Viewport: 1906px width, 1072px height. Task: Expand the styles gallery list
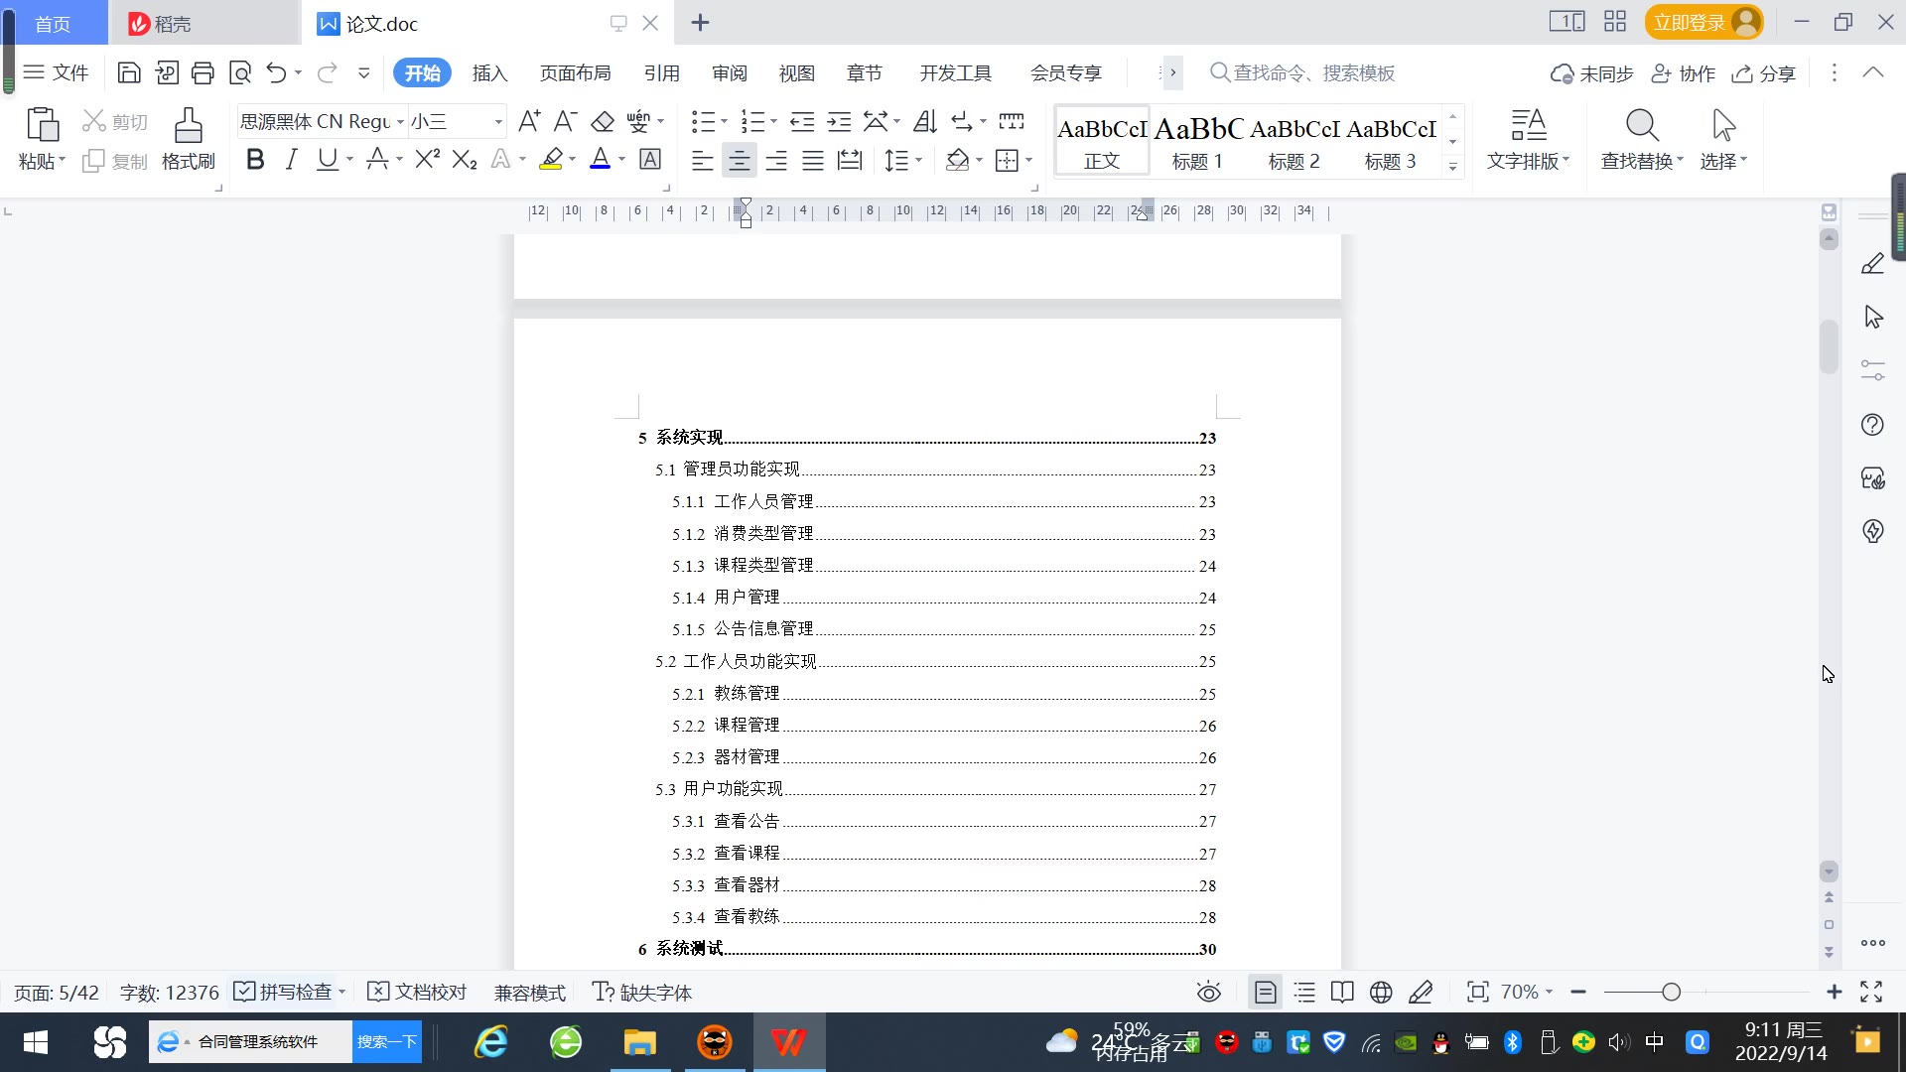[1452, 167]
